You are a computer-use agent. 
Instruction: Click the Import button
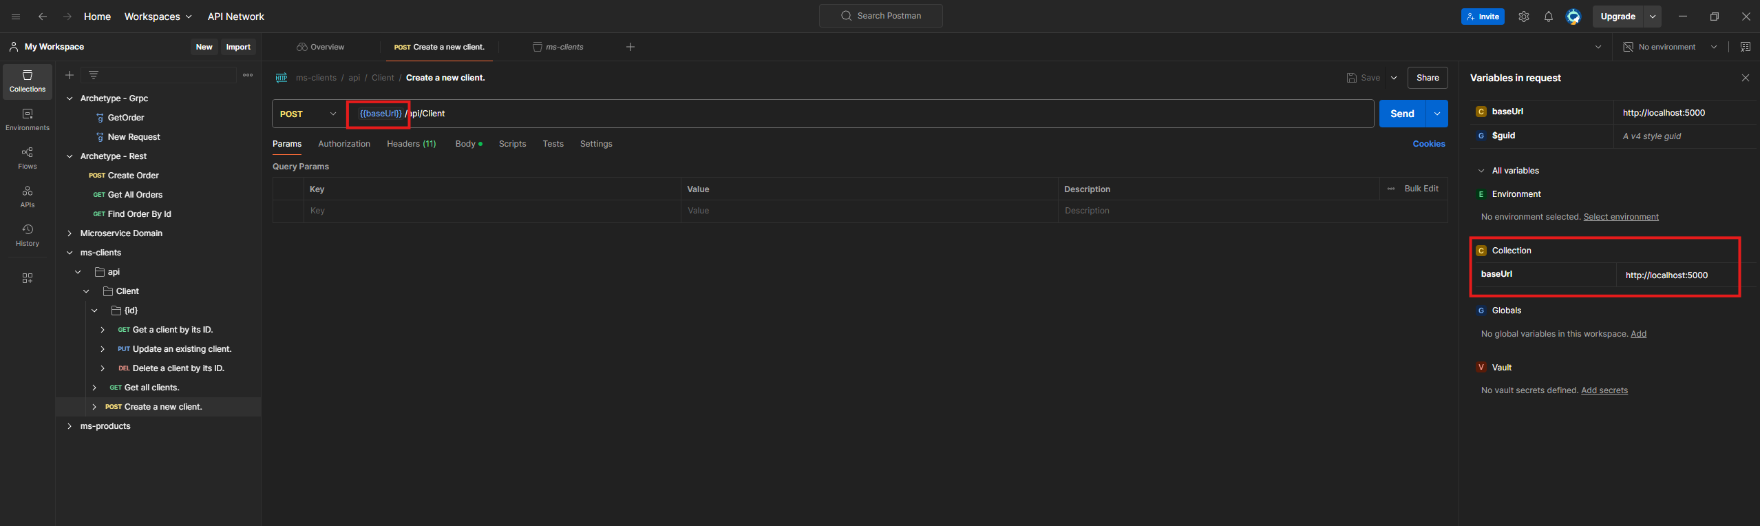click(238, 47)
